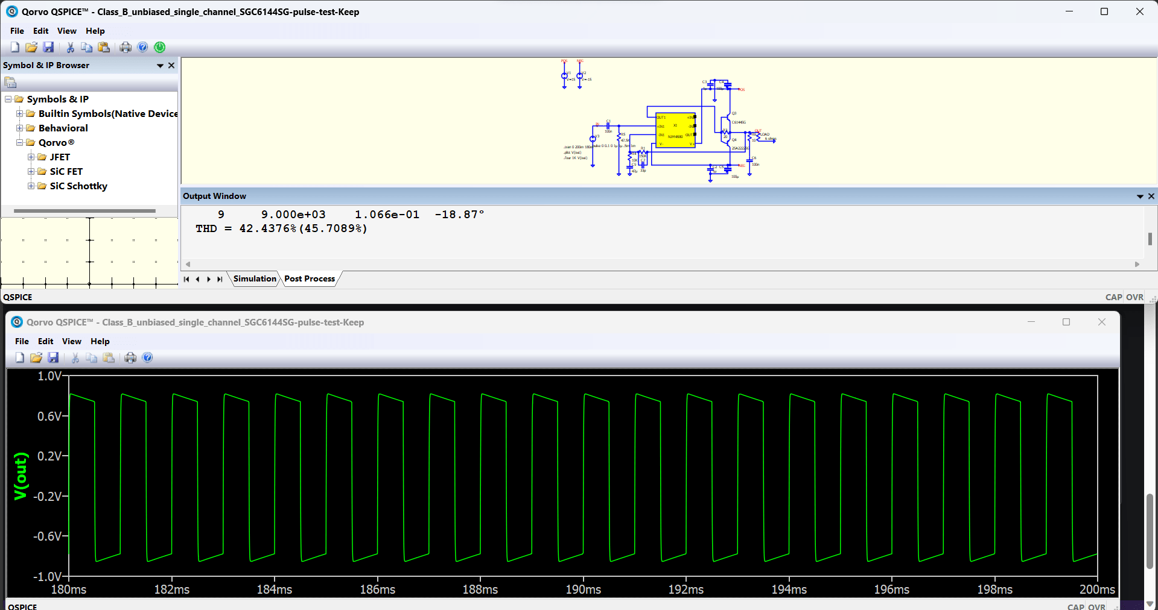1158x610 pixels.
Task: Click Output Window horizontal scroll left arrow
Action: coord(188,264)
